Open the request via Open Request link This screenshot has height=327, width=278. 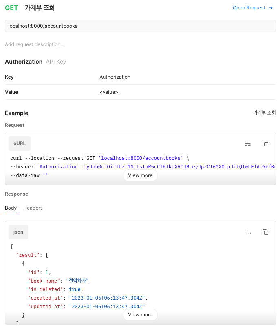(249, 8)
